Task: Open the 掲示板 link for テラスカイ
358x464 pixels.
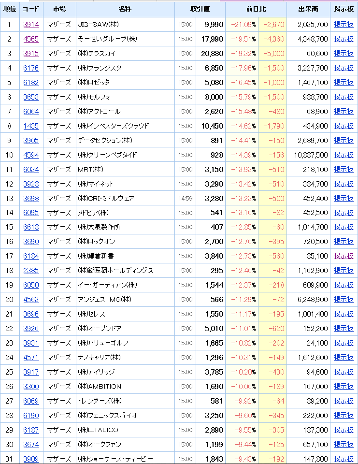Action: tap(344, 54)
